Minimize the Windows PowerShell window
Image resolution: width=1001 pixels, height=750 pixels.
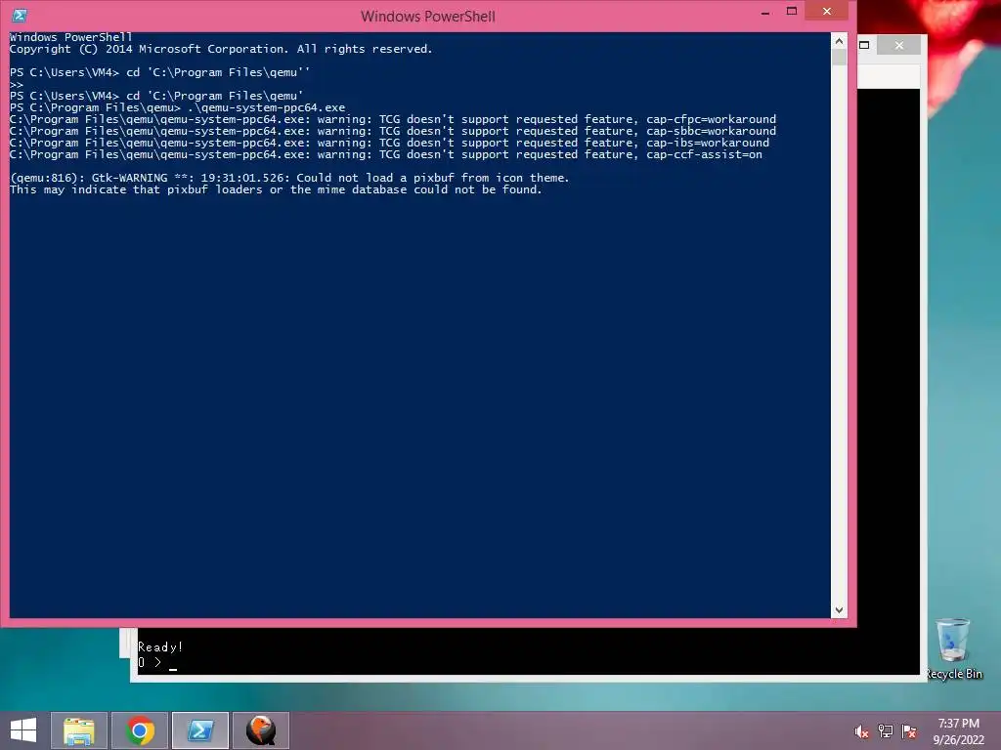pos(764,12)
